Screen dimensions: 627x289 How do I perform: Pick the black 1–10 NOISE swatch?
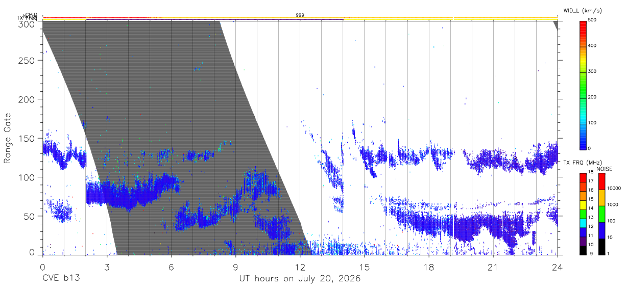[x=601, y=247]
